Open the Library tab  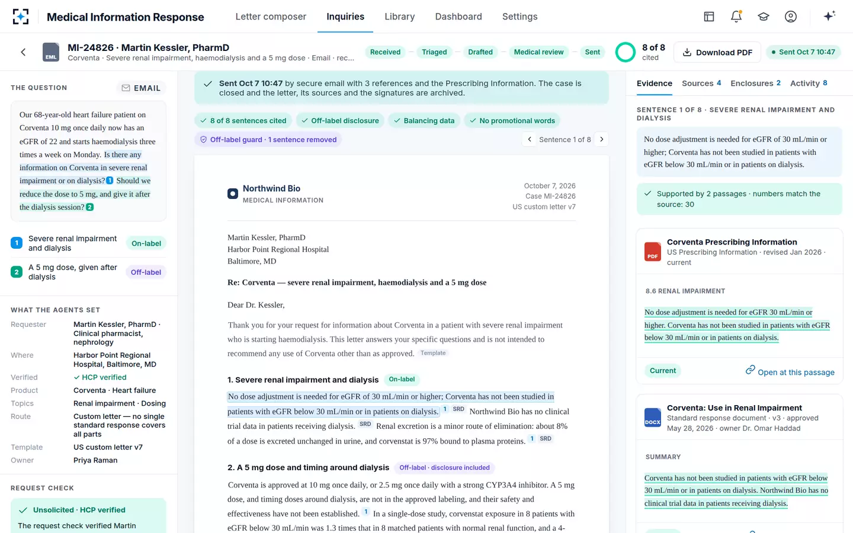(400, 17)
